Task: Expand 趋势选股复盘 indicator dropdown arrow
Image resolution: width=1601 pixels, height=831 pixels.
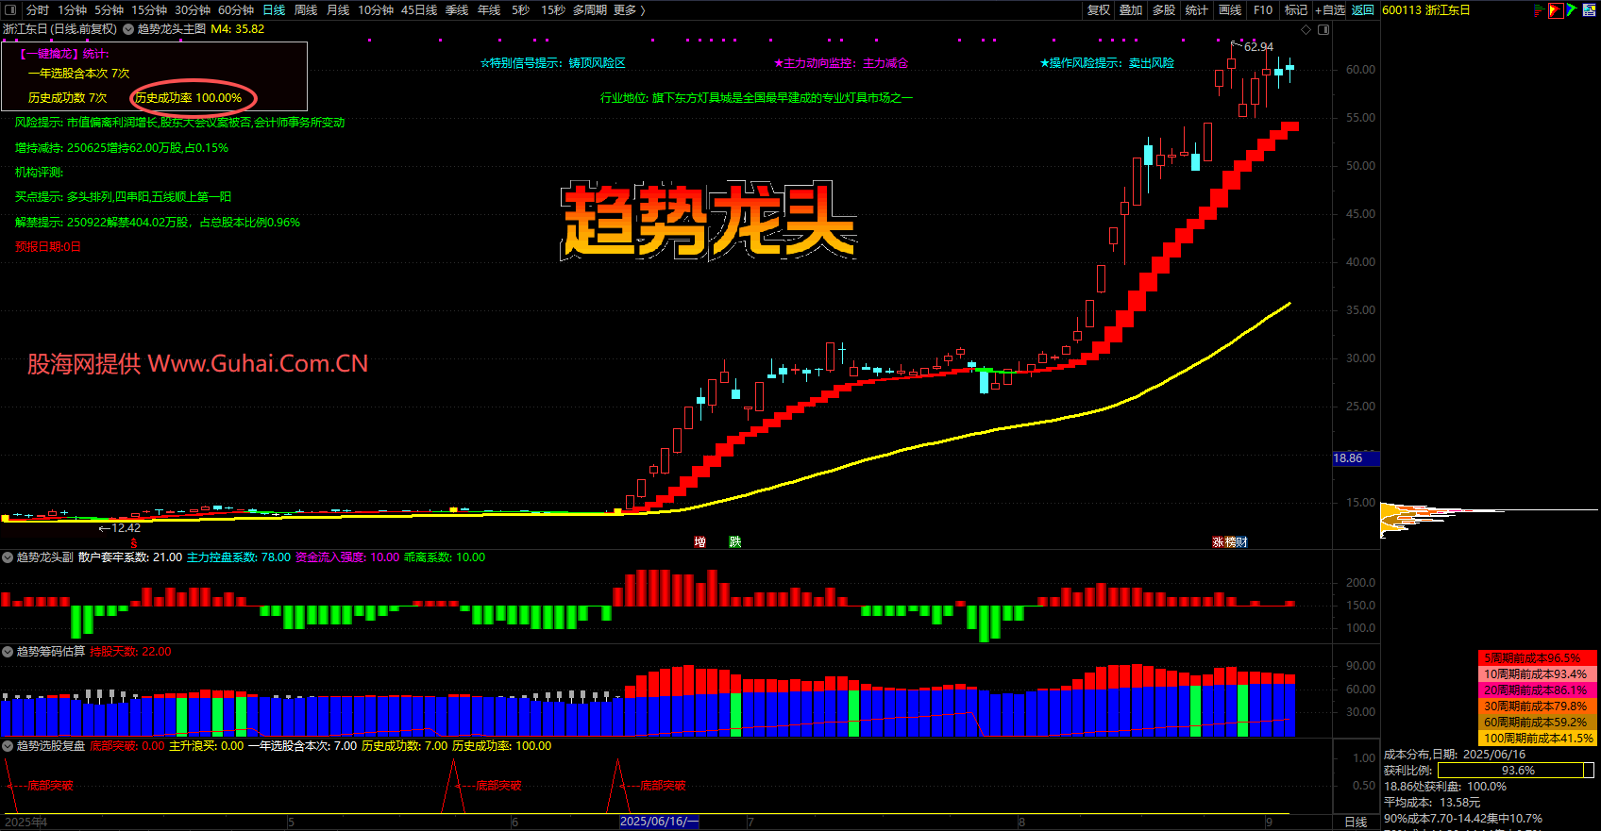Action: [x=8, y=746]
